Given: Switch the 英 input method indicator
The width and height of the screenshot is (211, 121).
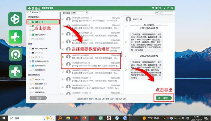Looking at the screenshot, I should coord(183,118).
